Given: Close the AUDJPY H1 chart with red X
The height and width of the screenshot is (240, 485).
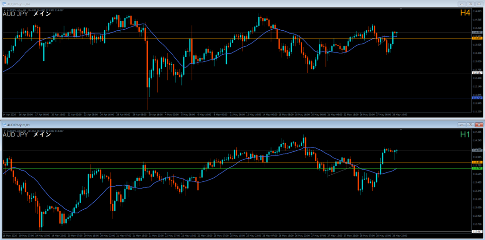Looking at the screenshot, I should click(x=479, y=125).
